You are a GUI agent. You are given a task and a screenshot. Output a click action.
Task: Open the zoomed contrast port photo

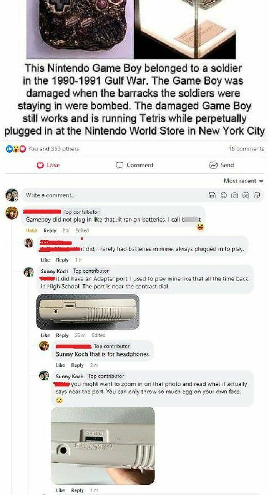click(103, 446)
